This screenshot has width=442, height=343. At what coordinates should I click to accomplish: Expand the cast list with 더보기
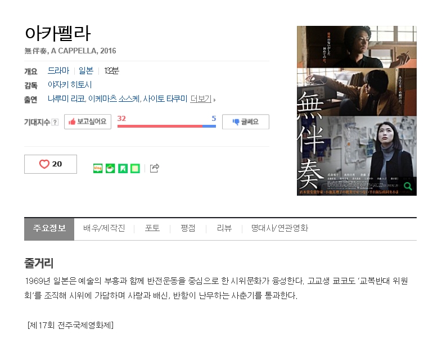pyautogui.click(x=202, y=99)
